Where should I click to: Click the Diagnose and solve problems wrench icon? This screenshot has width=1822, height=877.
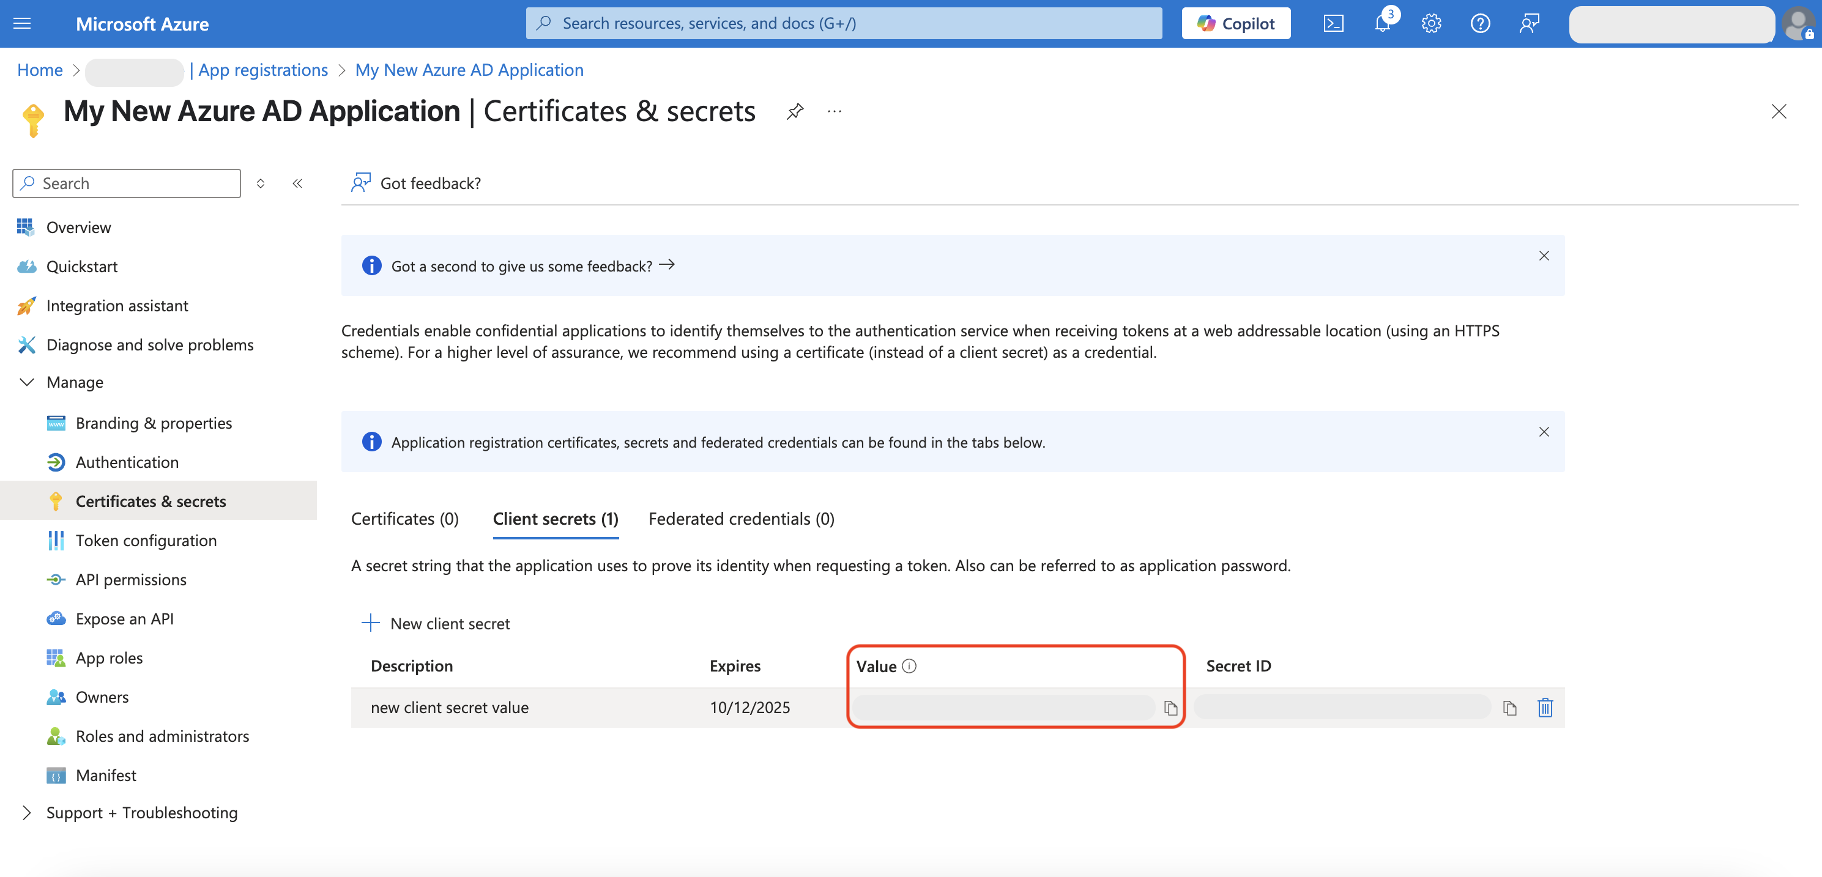[27, 344]
